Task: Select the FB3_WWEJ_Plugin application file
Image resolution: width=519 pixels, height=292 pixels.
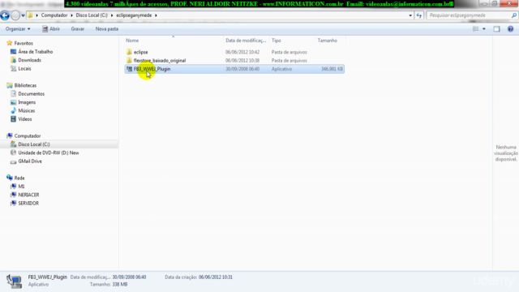Action: (152, 69)
